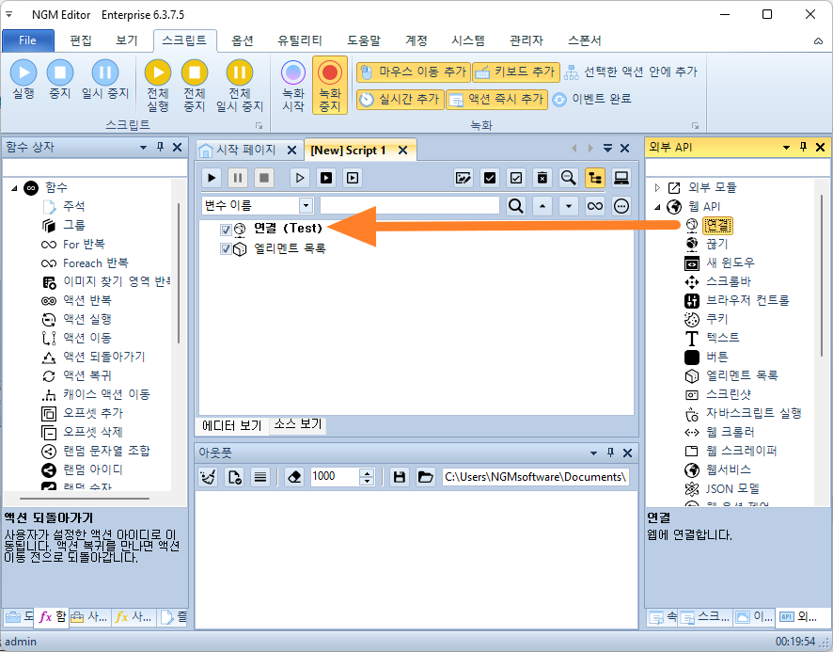Click the zoom-out magnifier toolbar icon

[x=569, y=178]
